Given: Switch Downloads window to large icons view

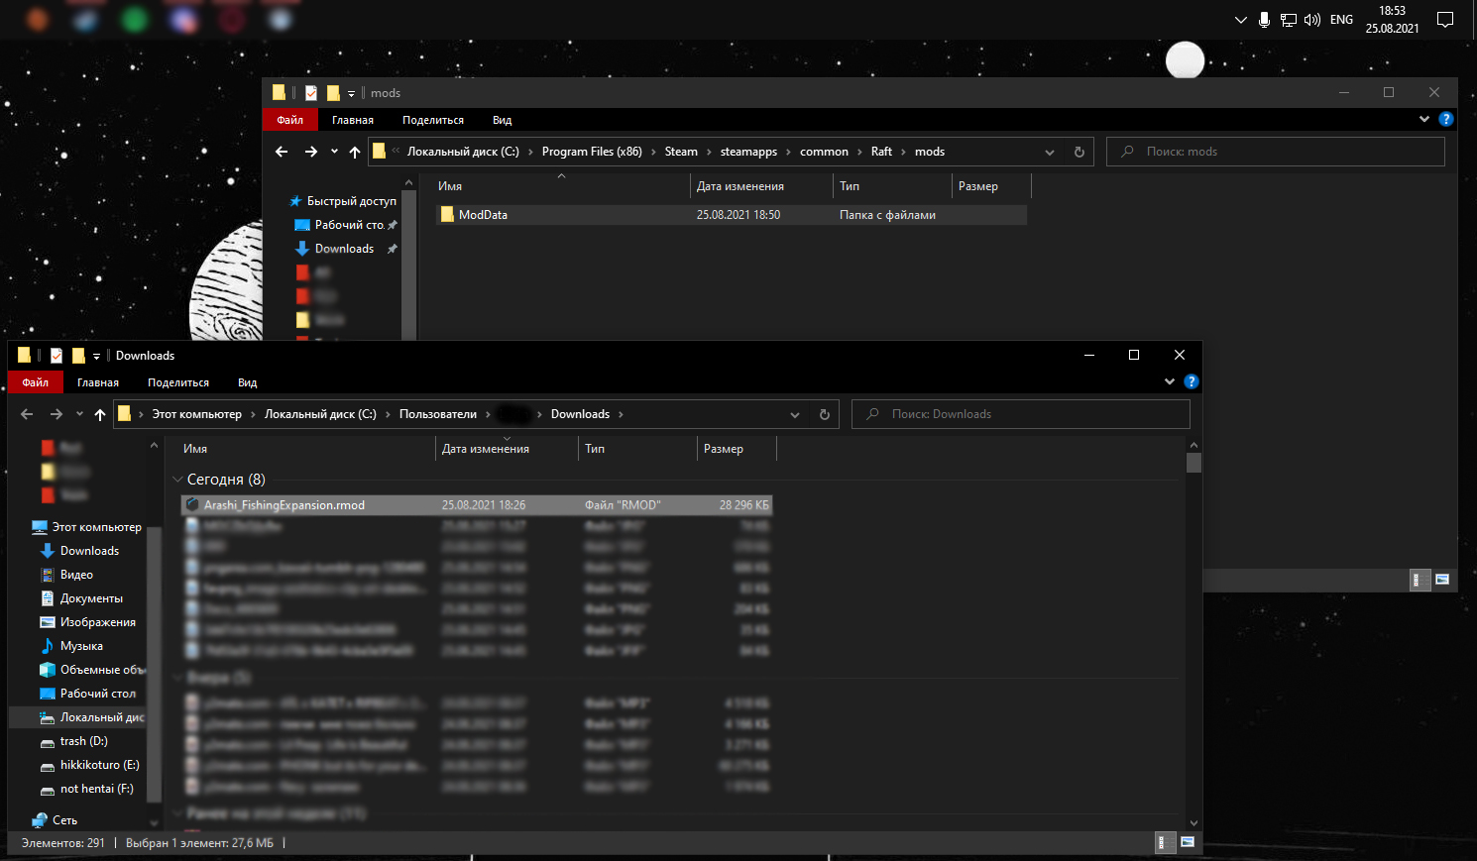Looking at the screenshot, I should 1188,842.
